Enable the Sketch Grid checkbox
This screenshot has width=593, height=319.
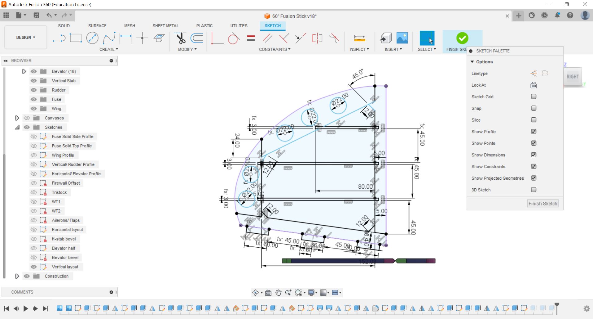pos(534,97)
